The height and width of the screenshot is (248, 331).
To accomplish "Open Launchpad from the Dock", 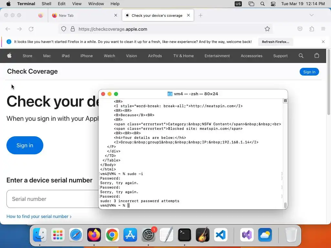I will click(58, 235).
